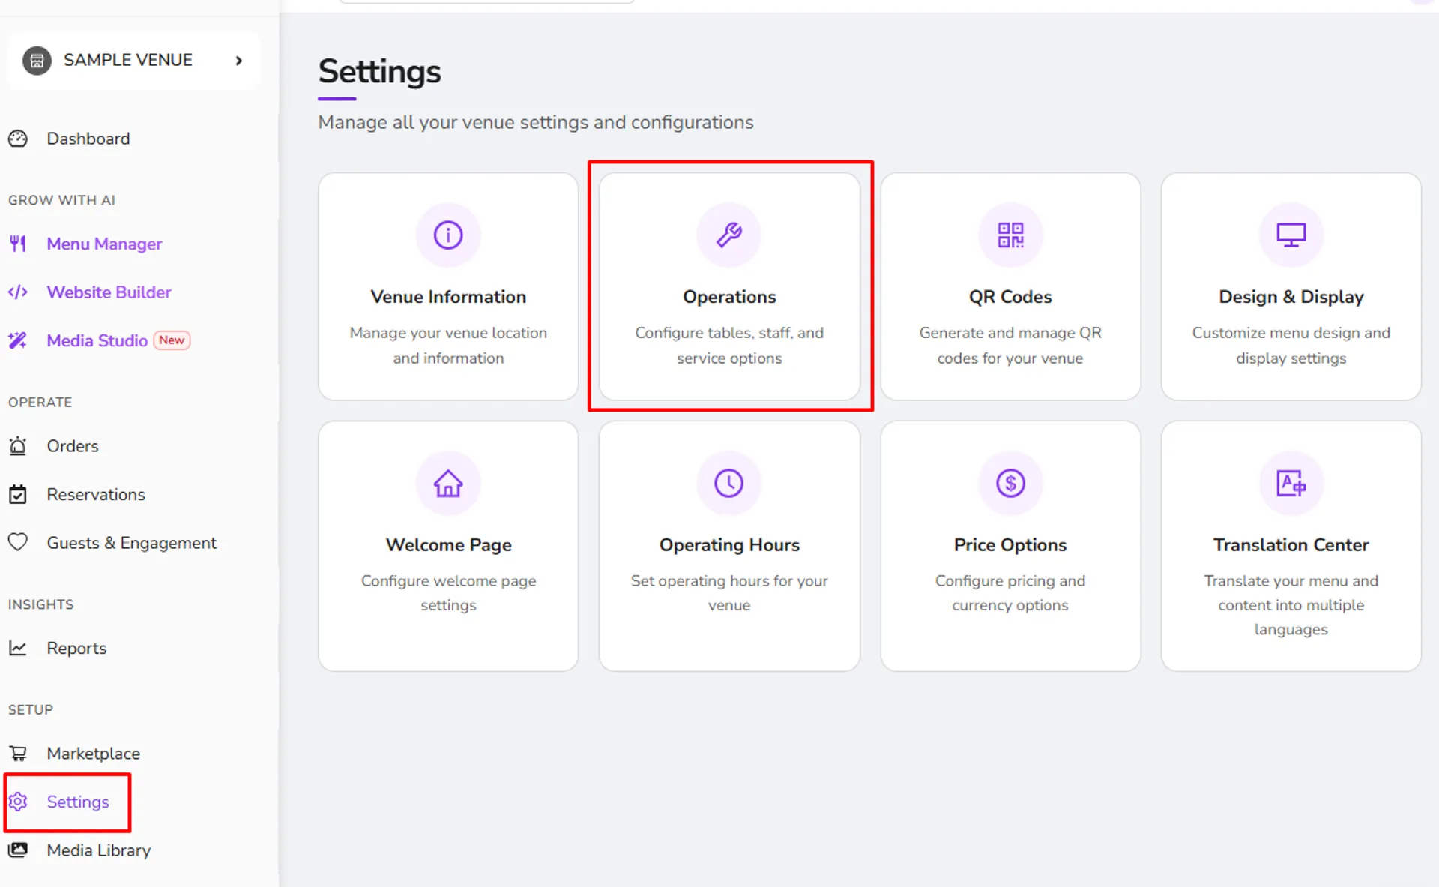1439x887 pixels.
Task: Click the Settings gear icon in sidebar
Action: pyautogui.click(x=18, y=802)
